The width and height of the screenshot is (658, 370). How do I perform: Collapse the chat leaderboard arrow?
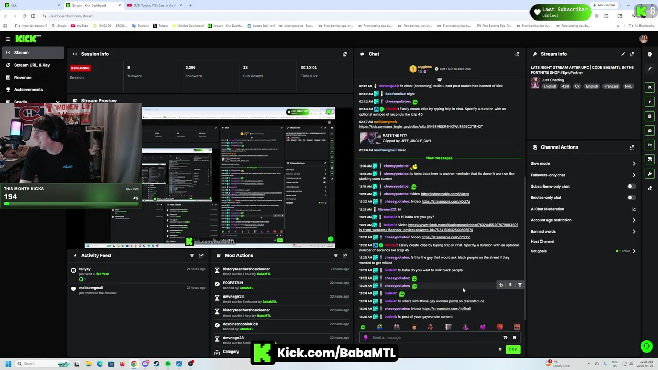440,80
